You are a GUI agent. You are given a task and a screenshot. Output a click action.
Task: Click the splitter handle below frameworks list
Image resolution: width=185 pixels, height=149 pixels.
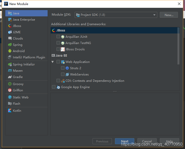click(x=115, y=92)
